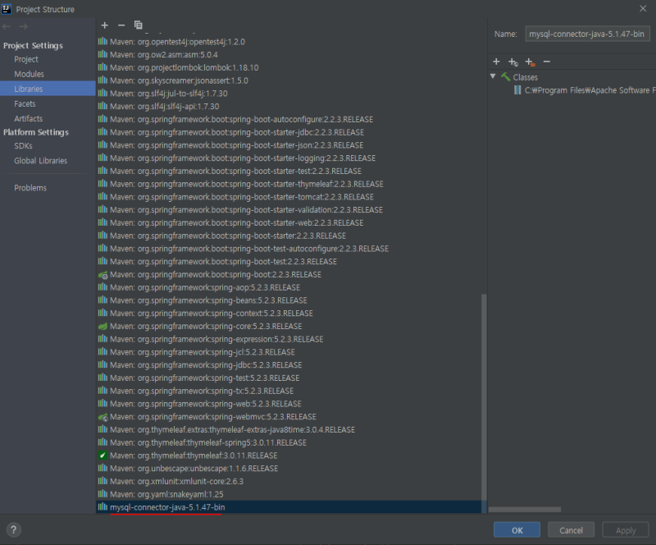
Task: Click the specify documentation URL icon
Action: (x=512, y=62)
